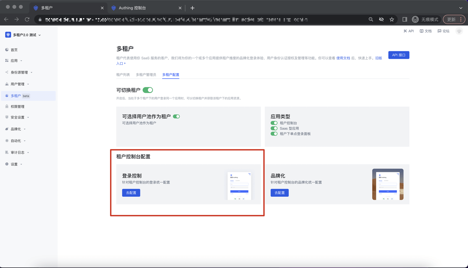Click the API 接口 button
Screen dimensions: 468x268
399,55
